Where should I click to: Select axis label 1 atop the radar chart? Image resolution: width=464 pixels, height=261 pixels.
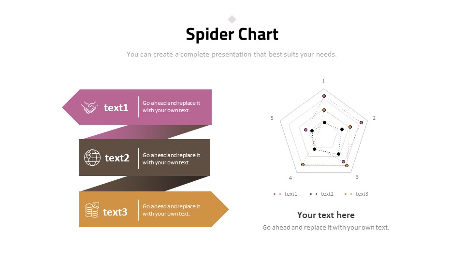click(323, 81)
